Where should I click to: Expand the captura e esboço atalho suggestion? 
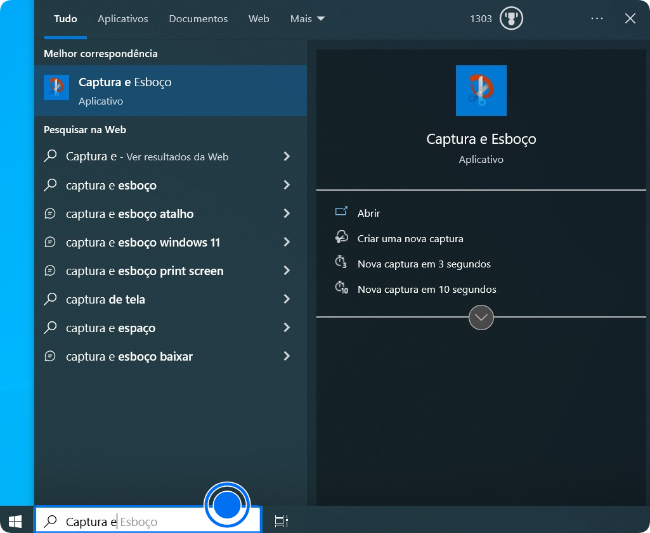[x=287, y=214]
